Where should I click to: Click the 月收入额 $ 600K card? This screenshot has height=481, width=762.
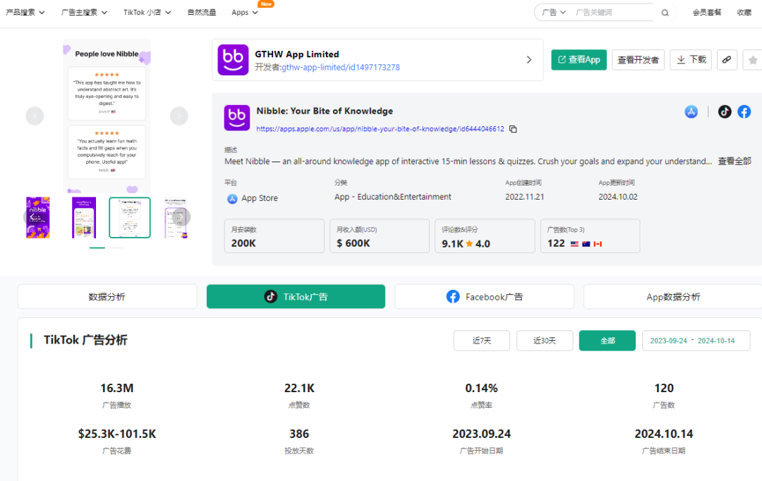pos(380,236)
